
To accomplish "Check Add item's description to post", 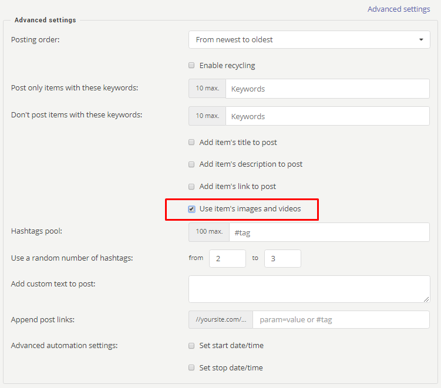I will click(191, 164).
